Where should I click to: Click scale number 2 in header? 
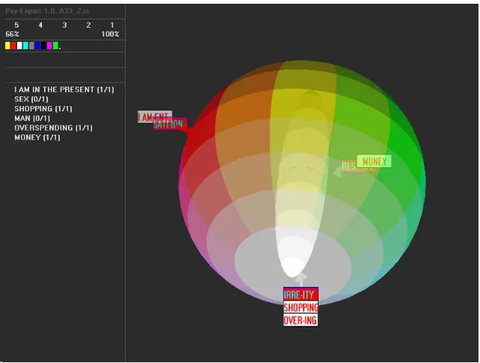[x=88, y=25]
